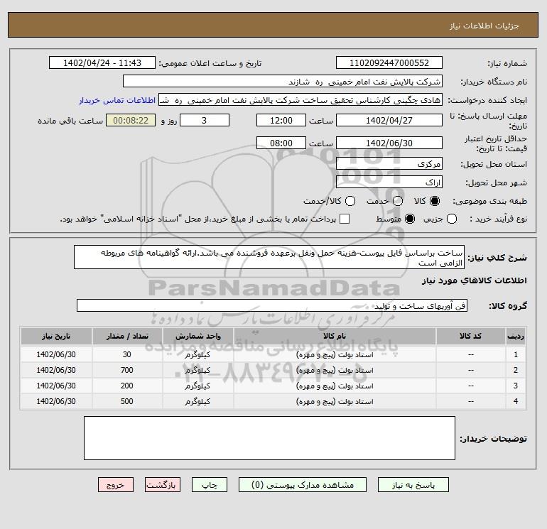
Task: Click the remaining days field showing 3
Action: pyautogui.click(x=205, y=120)
